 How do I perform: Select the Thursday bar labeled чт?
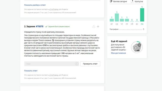pos(122,20)
